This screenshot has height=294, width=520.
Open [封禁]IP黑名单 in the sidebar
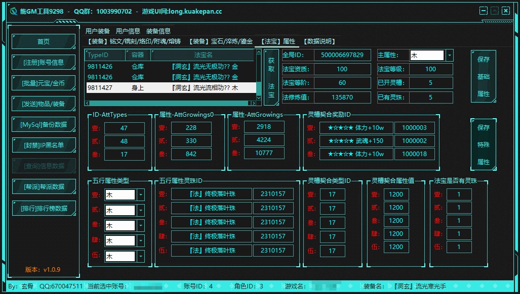pos(44,145)
